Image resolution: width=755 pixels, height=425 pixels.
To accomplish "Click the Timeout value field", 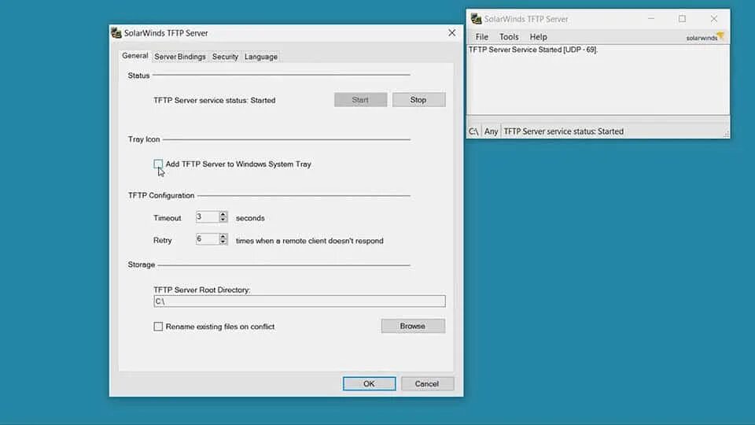I will pos(207,217).
